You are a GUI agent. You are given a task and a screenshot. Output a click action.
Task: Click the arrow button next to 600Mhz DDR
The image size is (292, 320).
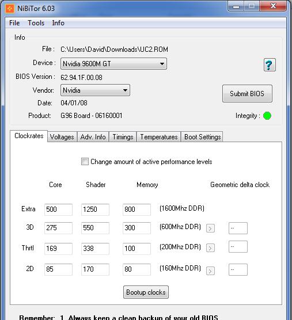[x=210, y=228]
